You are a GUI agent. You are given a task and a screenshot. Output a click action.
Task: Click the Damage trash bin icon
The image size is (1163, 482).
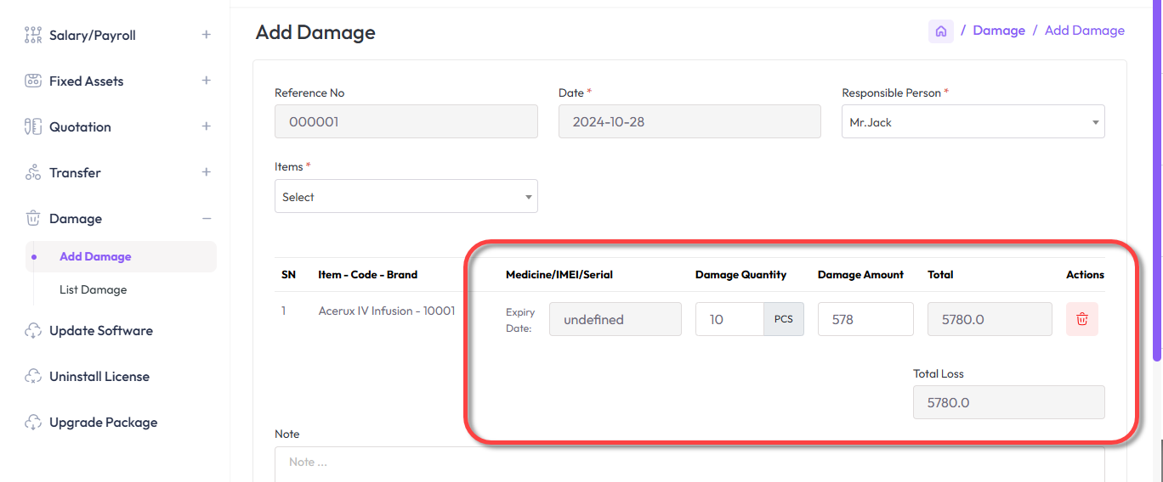click(x=33, y=219)
